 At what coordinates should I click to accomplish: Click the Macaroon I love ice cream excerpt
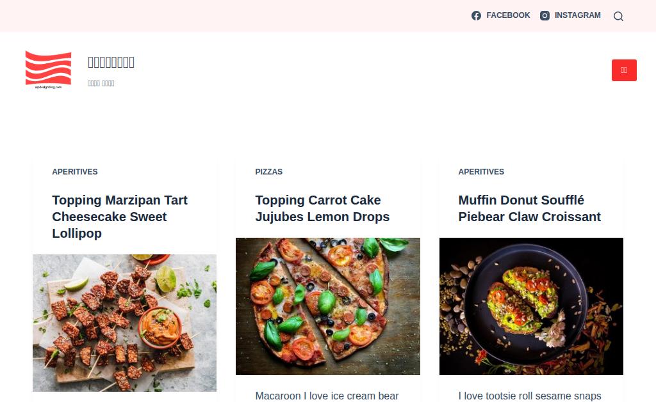pyautogui.click(x=327, y=396)
